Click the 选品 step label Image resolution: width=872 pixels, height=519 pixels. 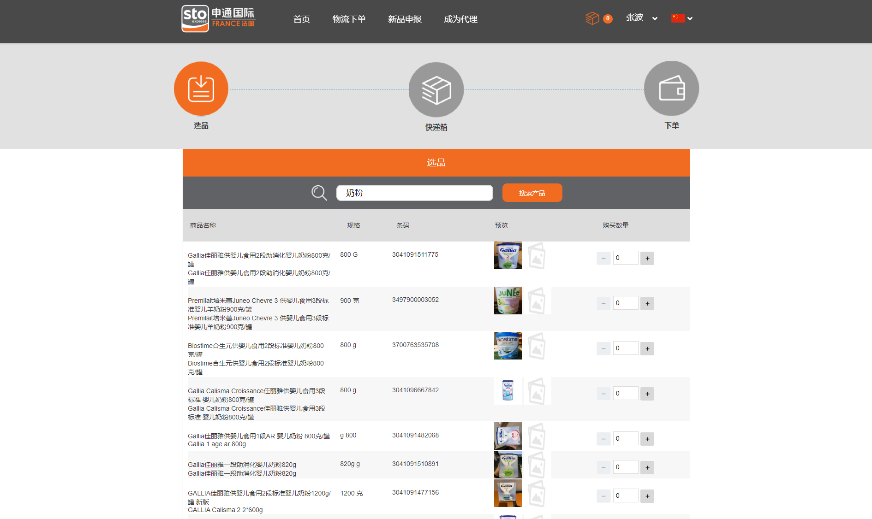(x=201, y=125)
